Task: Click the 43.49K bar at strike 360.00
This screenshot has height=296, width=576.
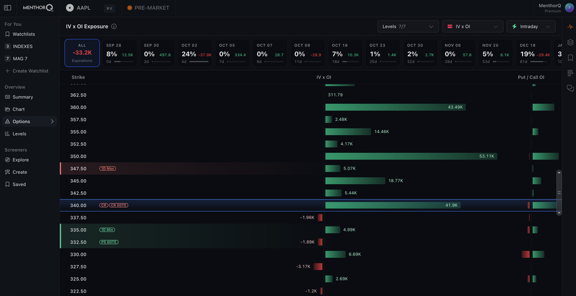Action: 395,107
